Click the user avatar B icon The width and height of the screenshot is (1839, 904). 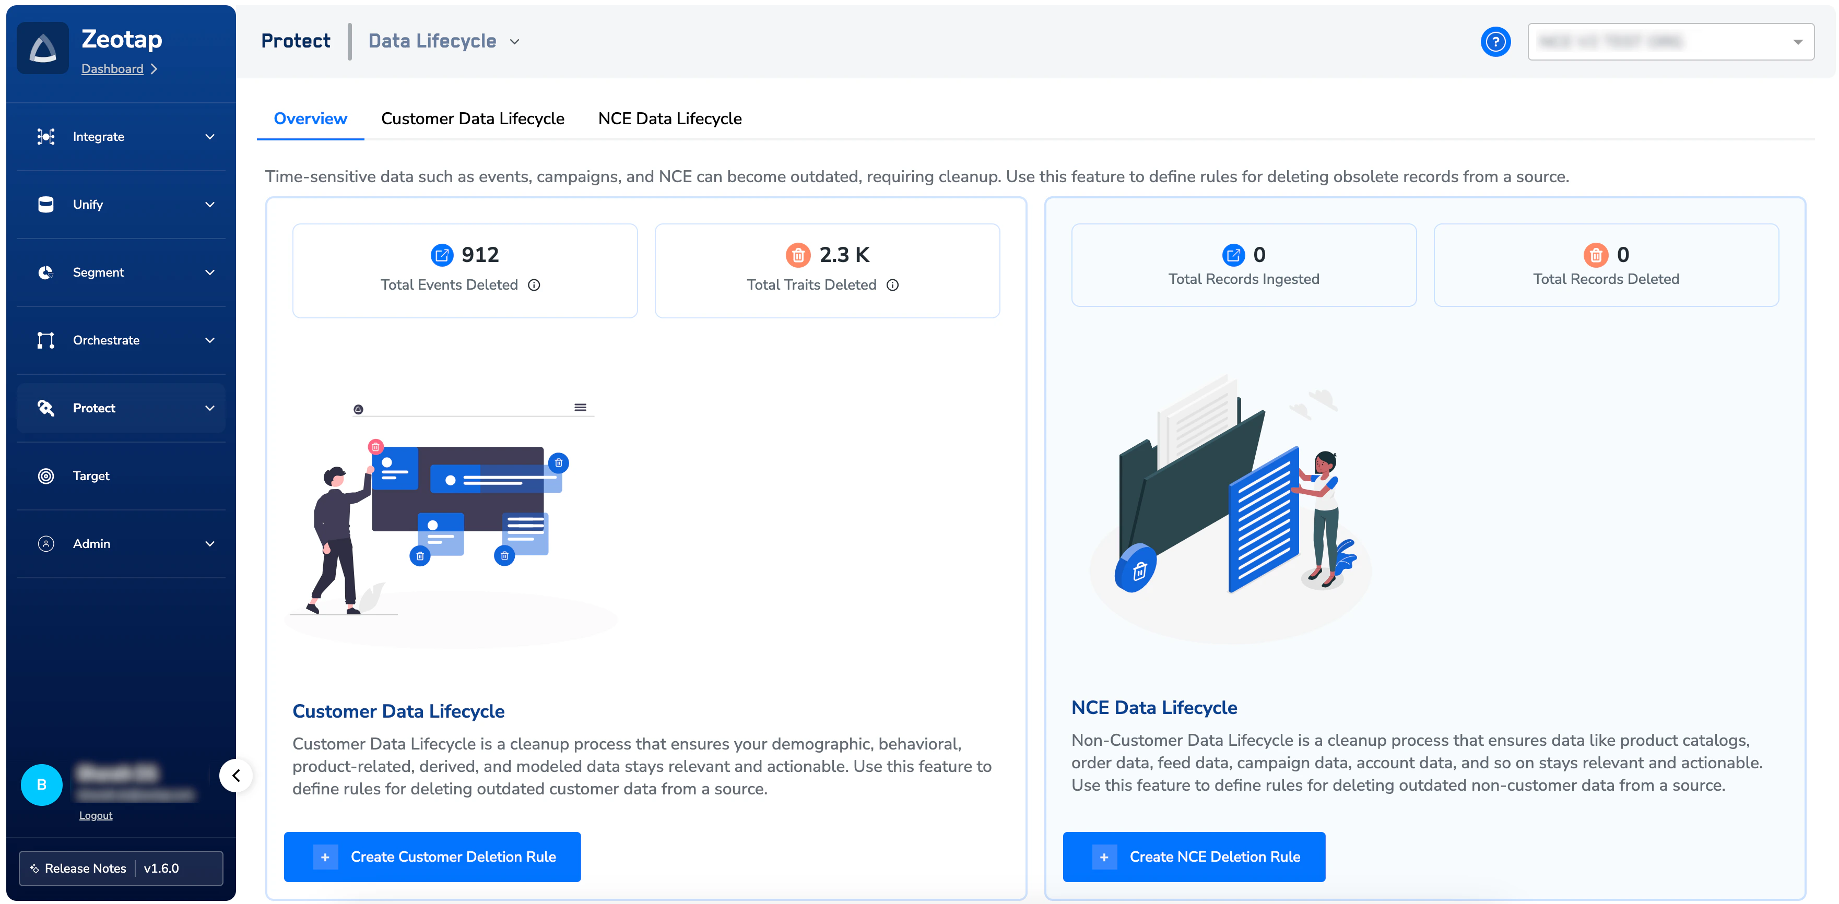(x=41, y=785)
